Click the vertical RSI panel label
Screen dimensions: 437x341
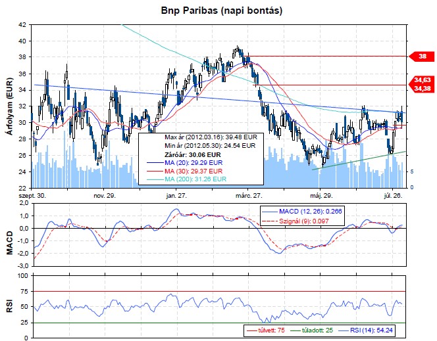(x=10, y=306)
